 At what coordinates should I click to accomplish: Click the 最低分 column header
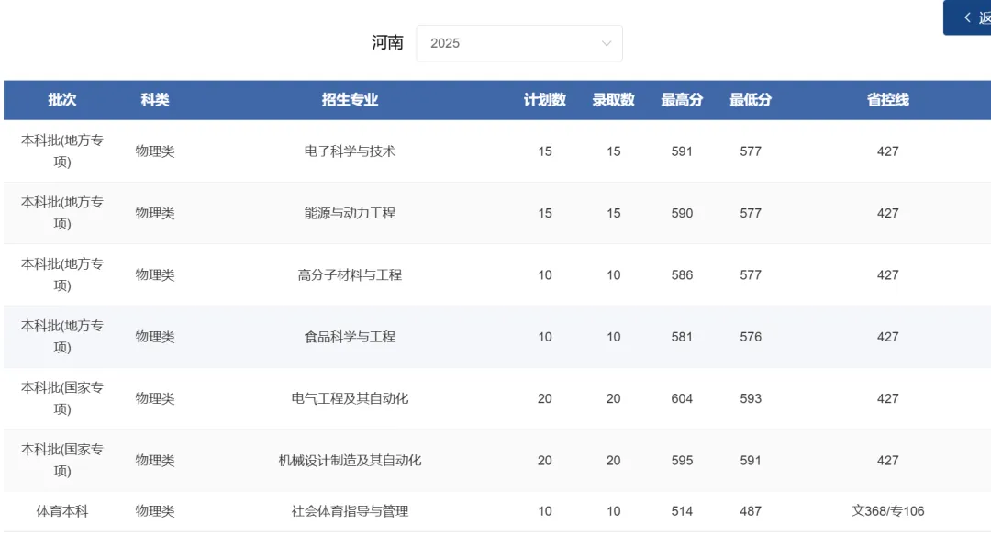(751, 100)
